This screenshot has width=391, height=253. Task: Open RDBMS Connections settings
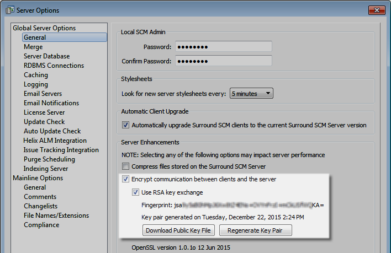[54, 66]
